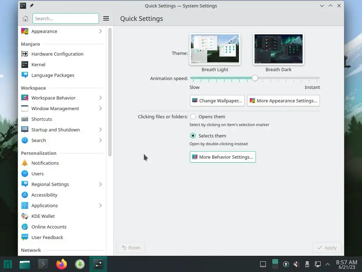Expand the Appearance category chevron
362x272 pixels.
click(x=100, y=31)
